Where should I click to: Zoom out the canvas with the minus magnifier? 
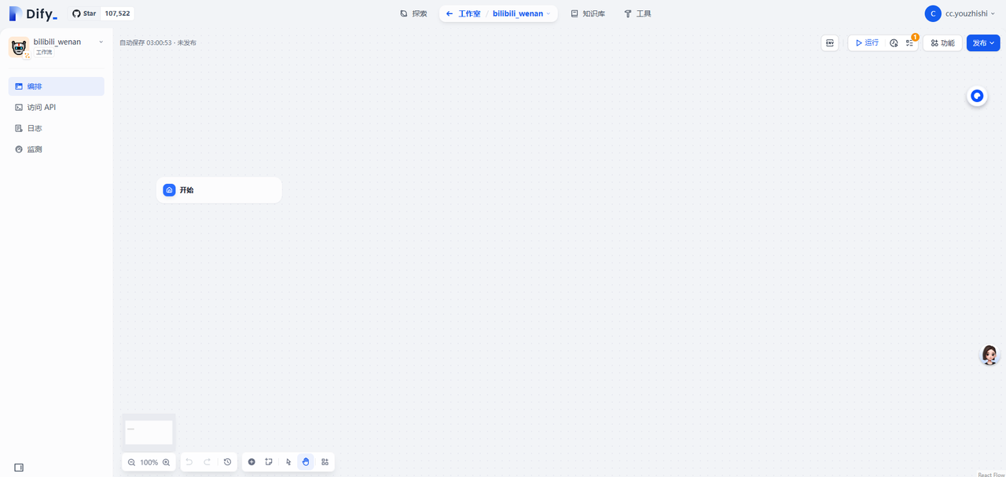click(x=131, y=463)
